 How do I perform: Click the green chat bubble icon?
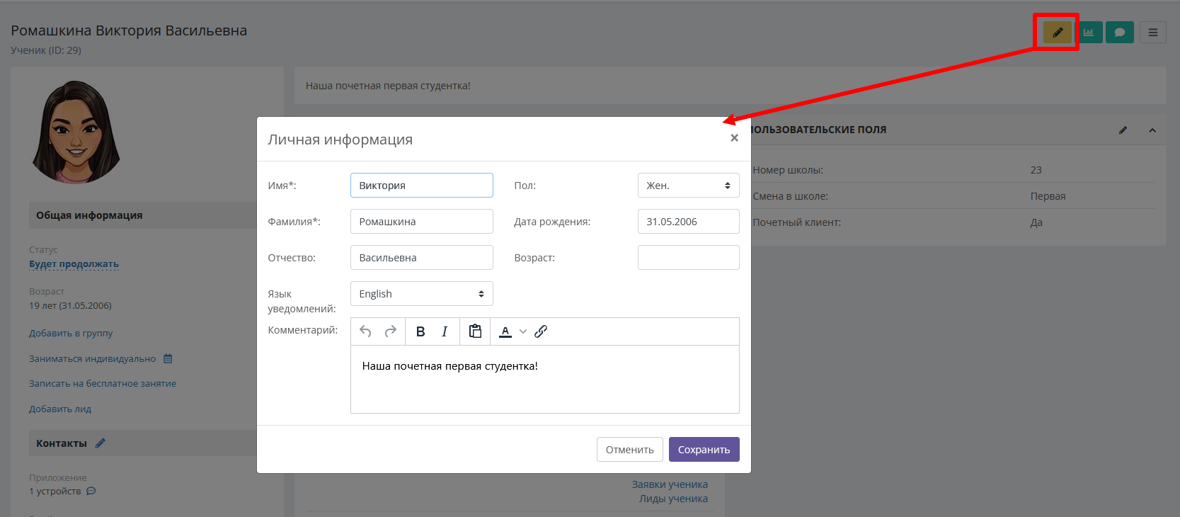tap(1120, 32)
